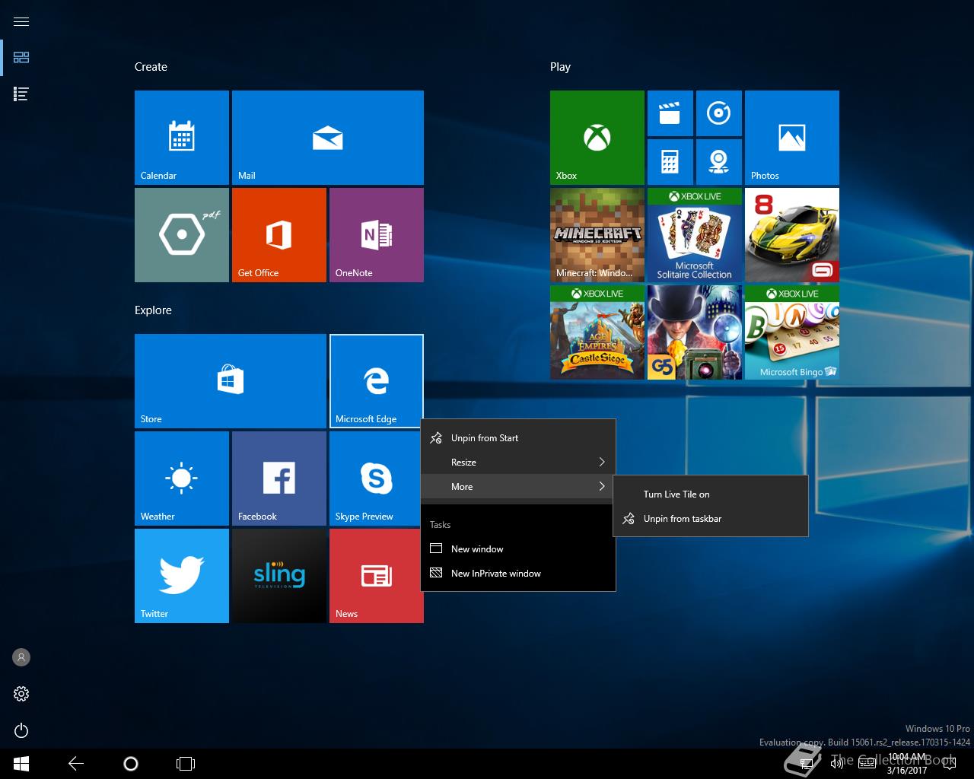The width and height of the screenshot is (974, 779).
Task: Expand the Start hamburger menu
Action: [21, 21]
